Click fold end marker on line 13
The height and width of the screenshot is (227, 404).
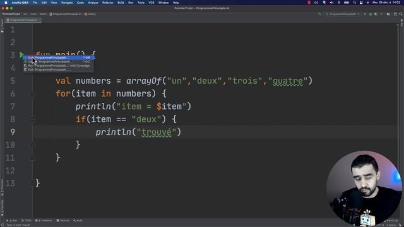point(32,183)
